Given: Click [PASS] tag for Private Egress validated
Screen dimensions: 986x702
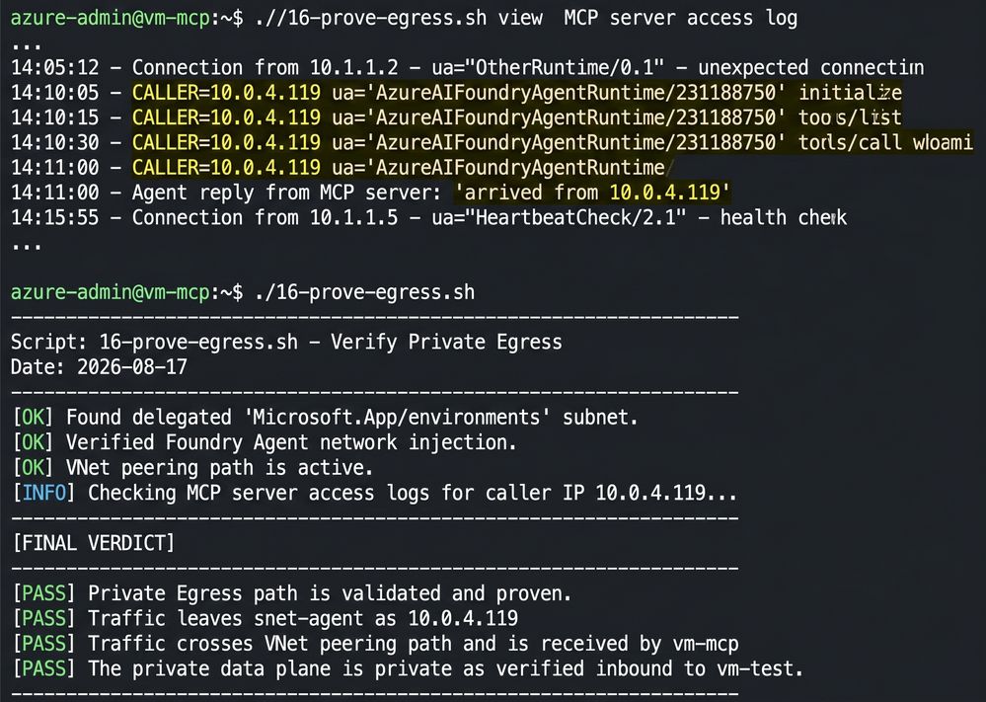Looking at the screenshot, I should coord(44,593).
